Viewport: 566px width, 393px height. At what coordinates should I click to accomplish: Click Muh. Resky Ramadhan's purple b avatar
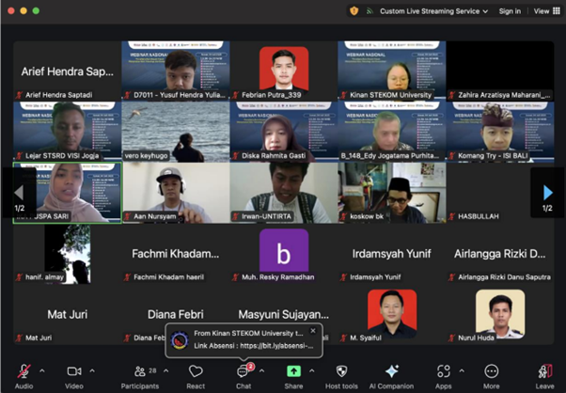284,250
